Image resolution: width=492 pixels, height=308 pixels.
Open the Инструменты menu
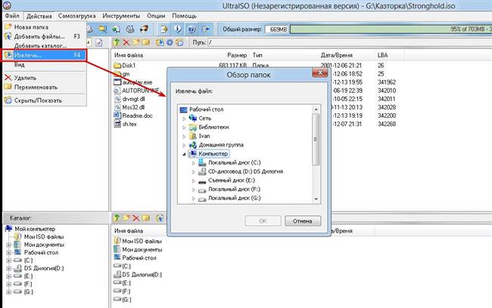[x=121, y=16]
